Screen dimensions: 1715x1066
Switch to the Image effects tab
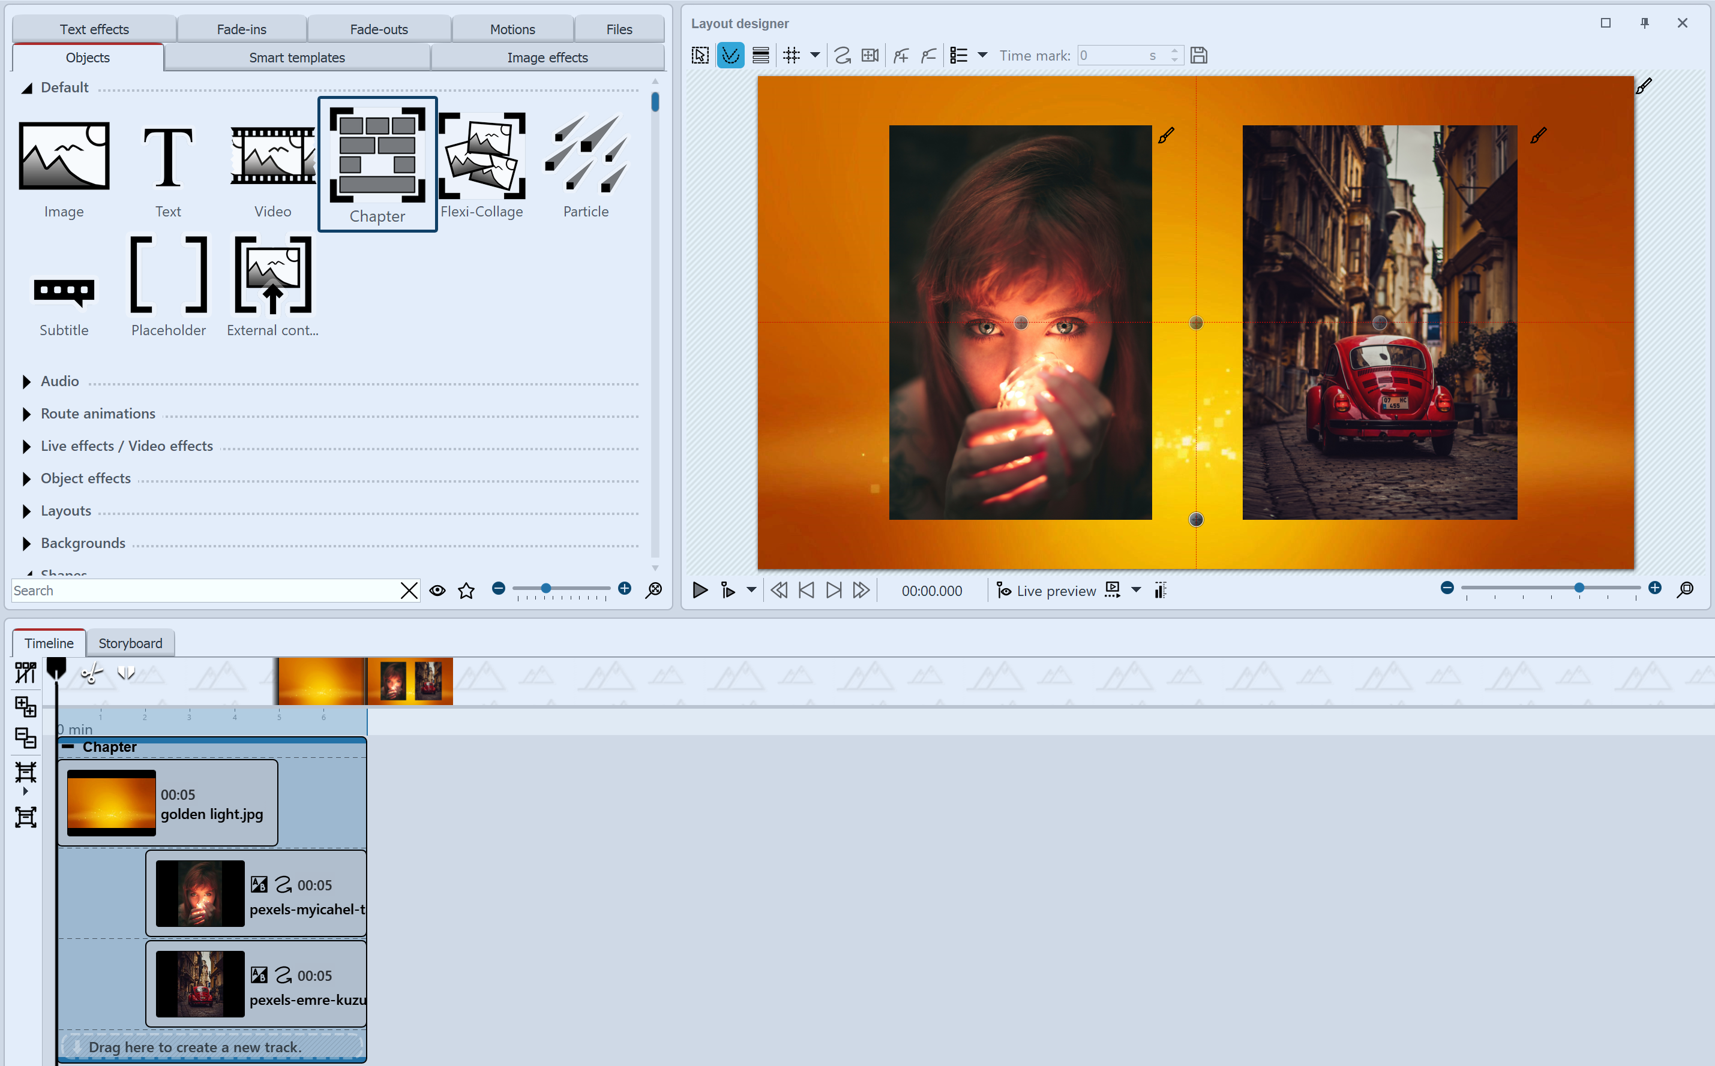(x=548, y=56)
